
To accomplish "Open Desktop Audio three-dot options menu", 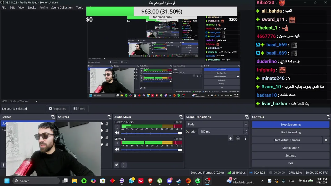I will [117, 127].
